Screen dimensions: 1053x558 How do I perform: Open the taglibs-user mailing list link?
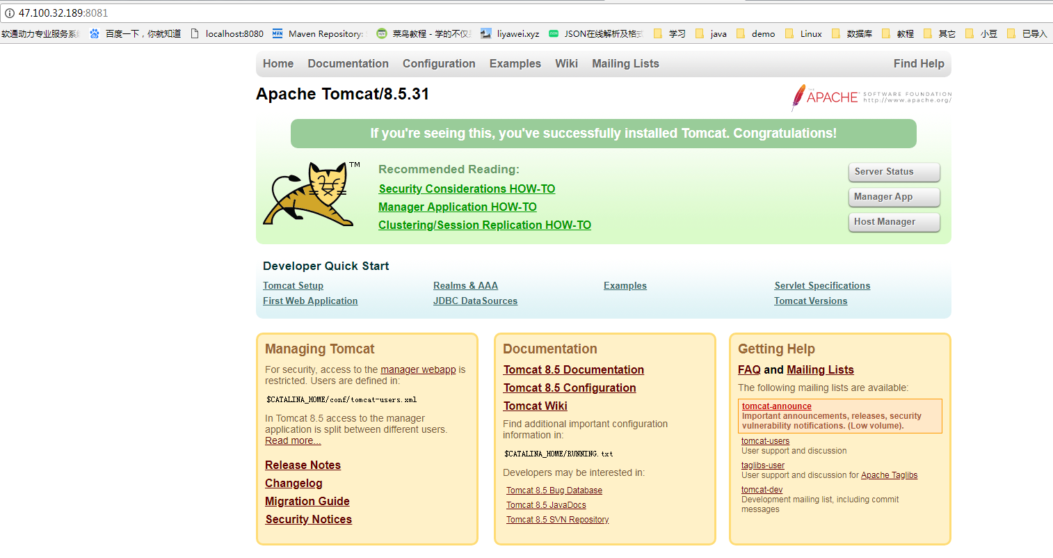click(x=763, y=465)
